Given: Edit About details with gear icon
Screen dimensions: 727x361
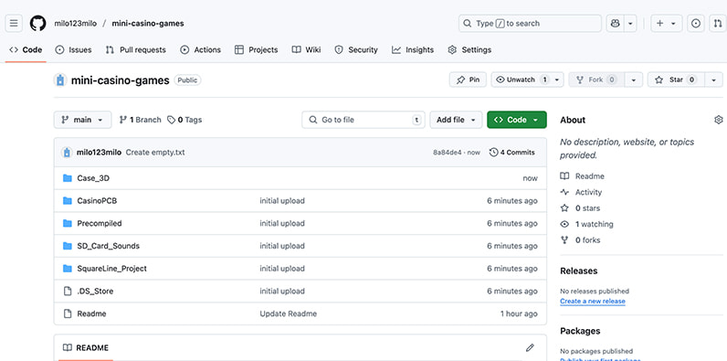Looking at the screenshot, I should pos(718,120).
